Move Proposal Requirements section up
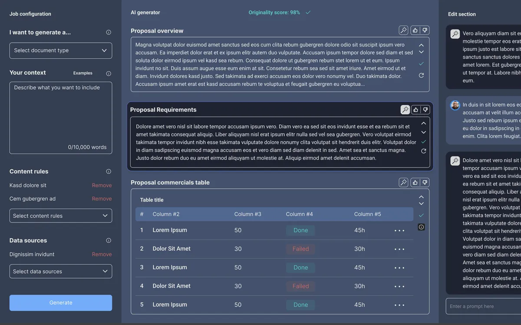521x325 pixels. 424,123
